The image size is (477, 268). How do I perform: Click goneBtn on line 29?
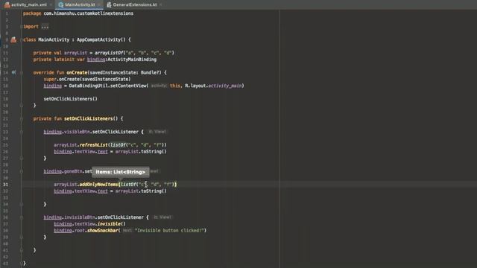(x=73, y=171)
